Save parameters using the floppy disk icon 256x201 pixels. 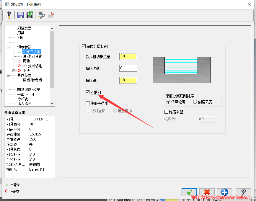tap(20, 15)
